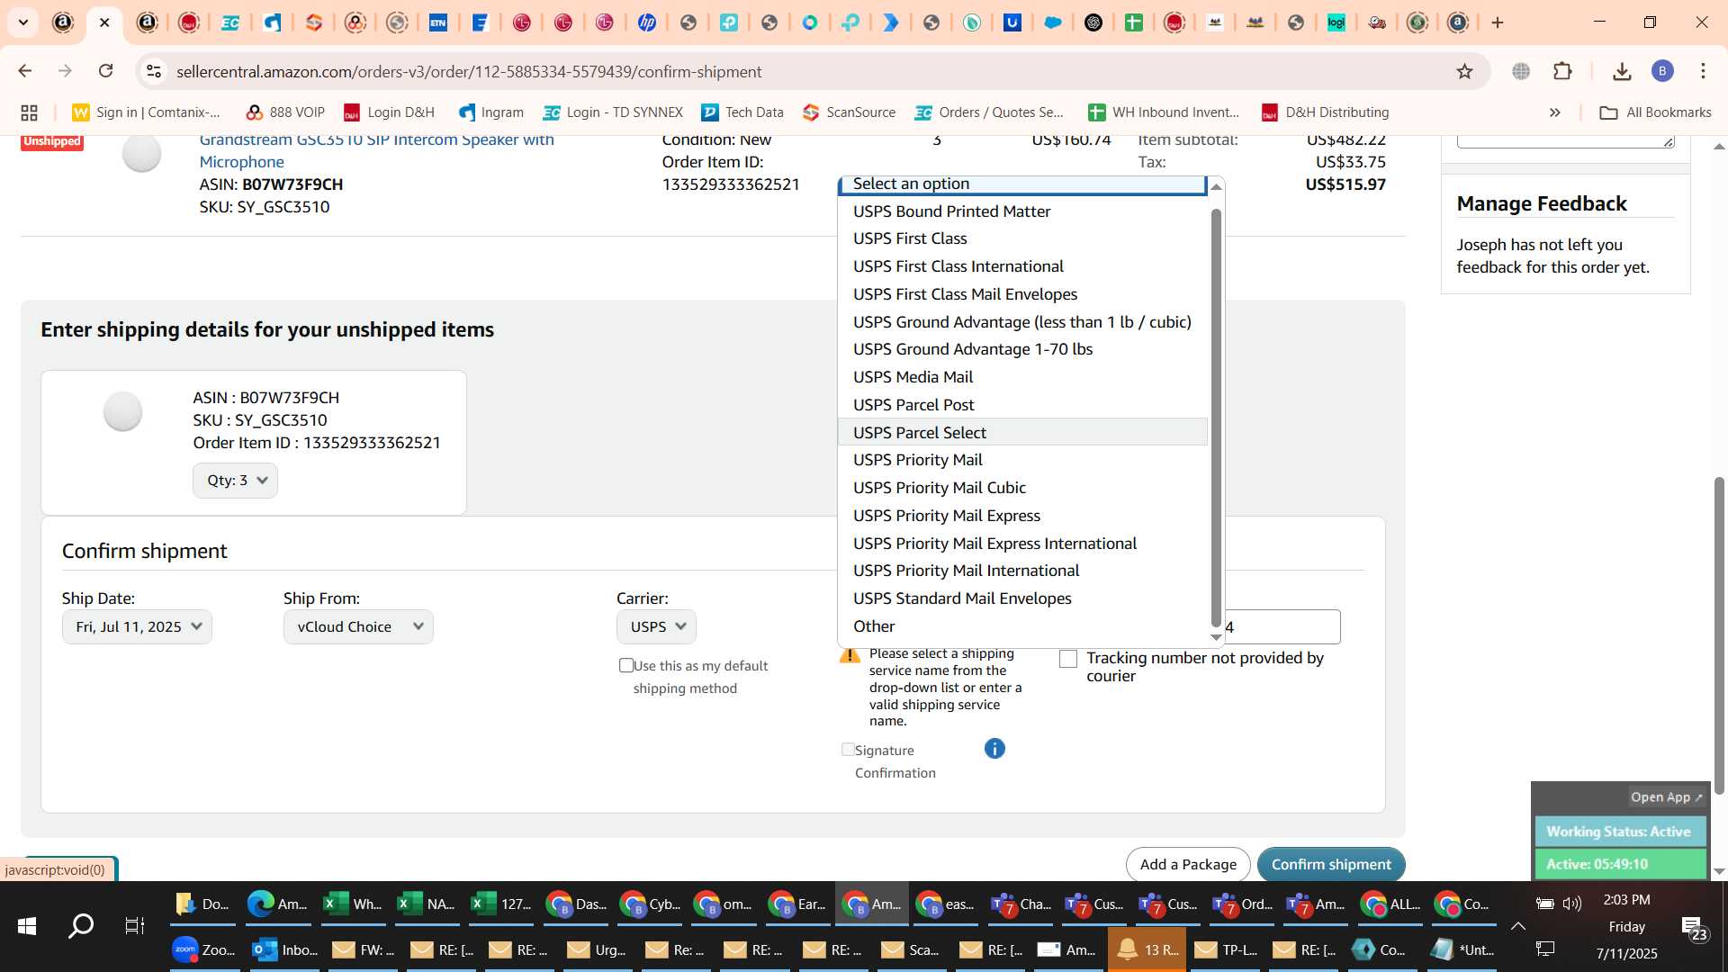Open the Windows Start menu
Viewport: 1728px width, 972px height.
[x=27, y=926]
